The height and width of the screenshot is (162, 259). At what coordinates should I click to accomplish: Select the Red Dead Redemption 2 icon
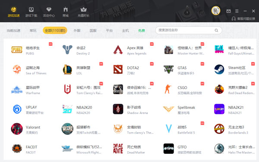tap(219, 89)
